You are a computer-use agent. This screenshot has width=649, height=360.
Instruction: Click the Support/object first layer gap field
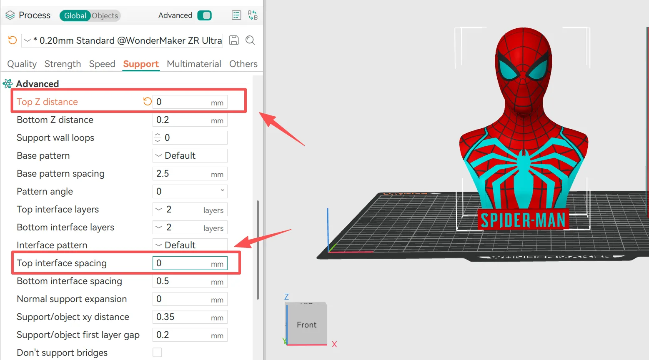pos(190,335)
